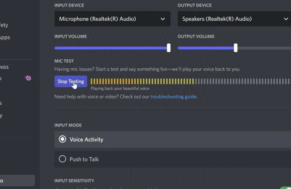Click the yellow lit portion of mic meter
The height and width of the screenshot is (189, 291).
142,81
